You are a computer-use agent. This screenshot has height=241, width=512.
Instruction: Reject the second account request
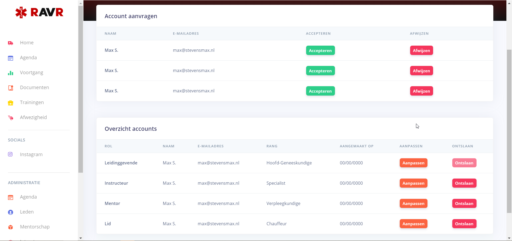421,71
